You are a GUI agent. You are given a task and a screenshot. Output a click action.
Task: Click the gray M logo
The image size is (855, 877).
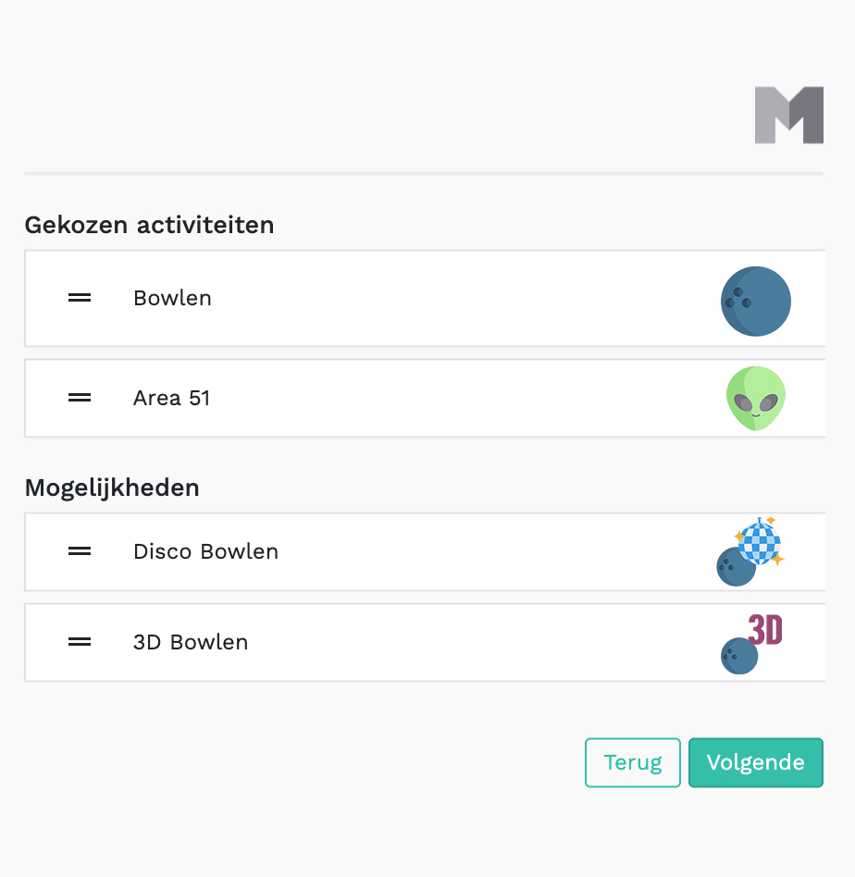coord(788,115)
